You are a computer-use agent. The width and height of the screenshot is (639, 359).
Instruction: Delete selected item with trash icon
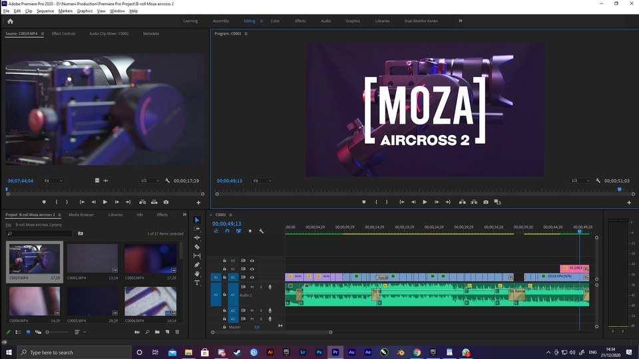[x=177, y=332]
